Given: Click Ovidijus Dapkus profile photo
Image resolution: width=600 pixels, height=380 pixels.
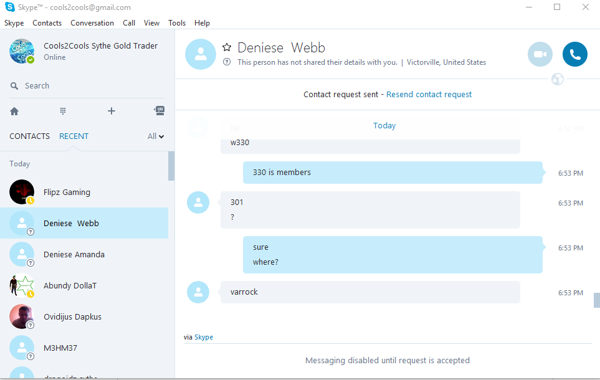Looking at the screenshot, I should [22, 316].
